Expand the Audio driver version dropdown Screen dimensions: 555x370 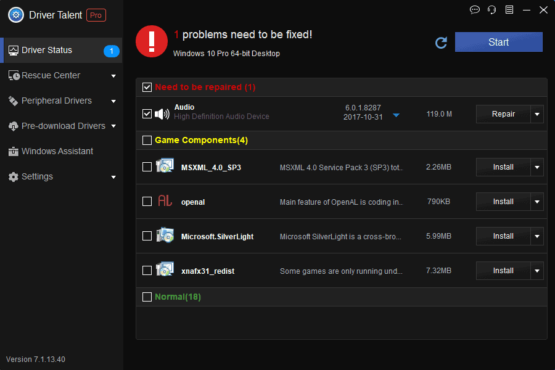pos(396,115)
